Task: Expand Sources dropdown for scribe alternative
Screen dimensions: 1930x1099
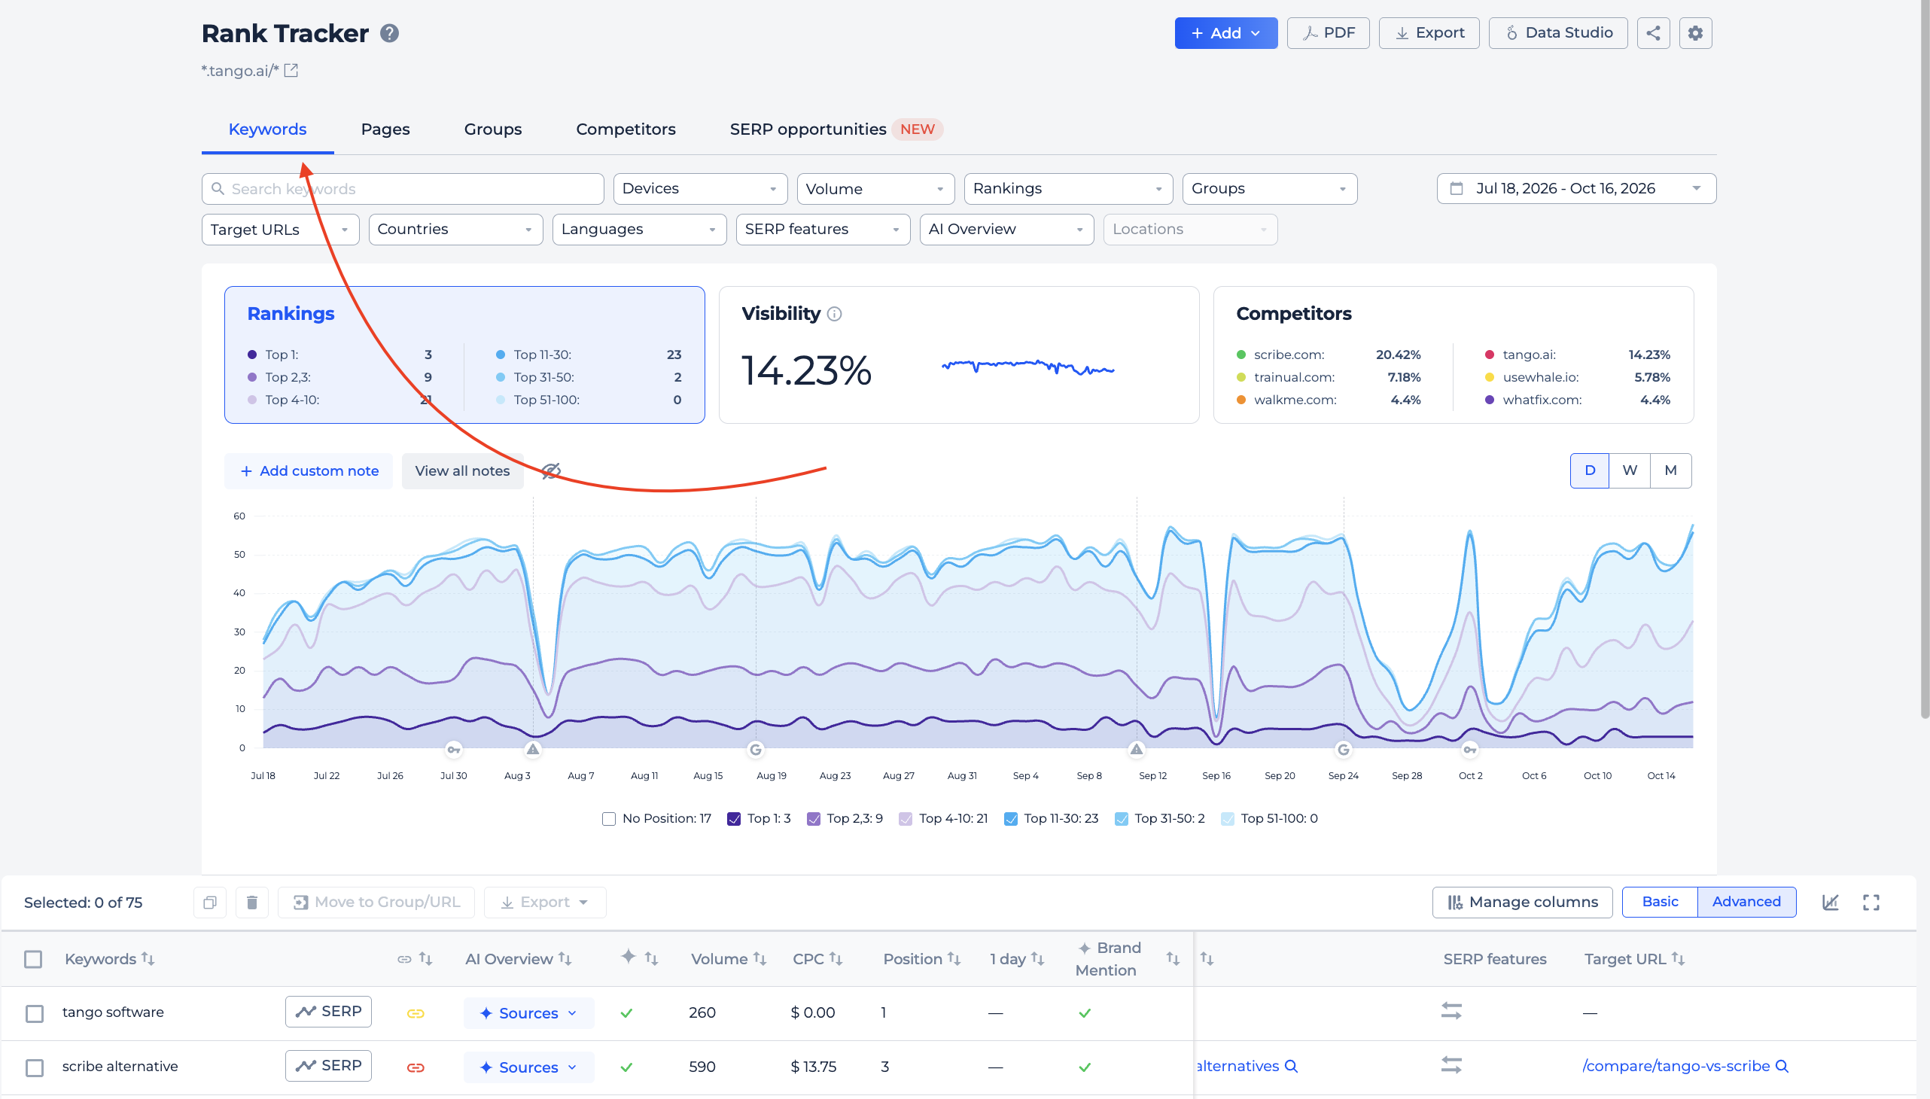Action: click(x=528, y=1067)
